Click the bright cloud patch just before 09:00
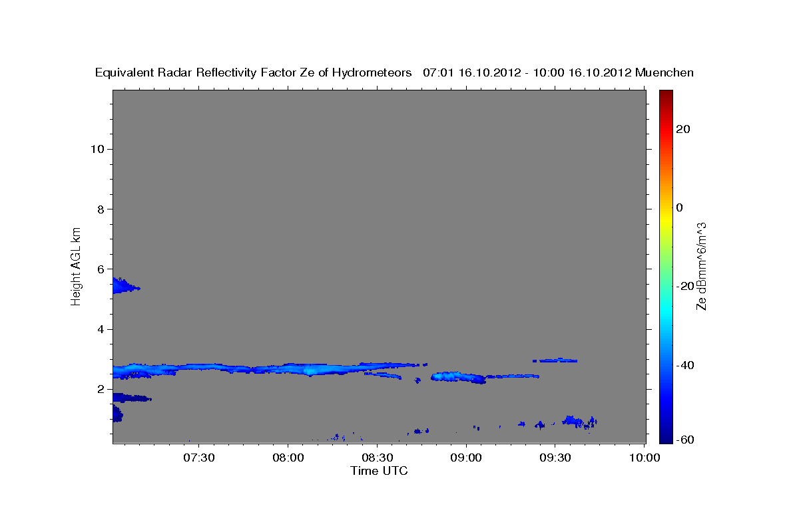Screen dimensions: 799x532 click(458, 377)
